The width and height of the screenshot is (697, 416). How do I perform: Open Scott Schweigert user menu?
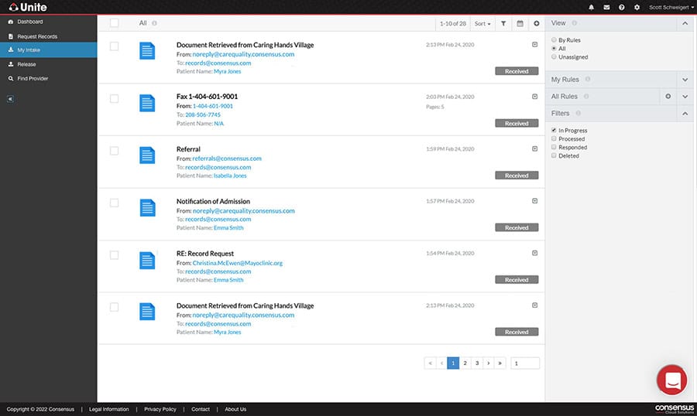671,7
